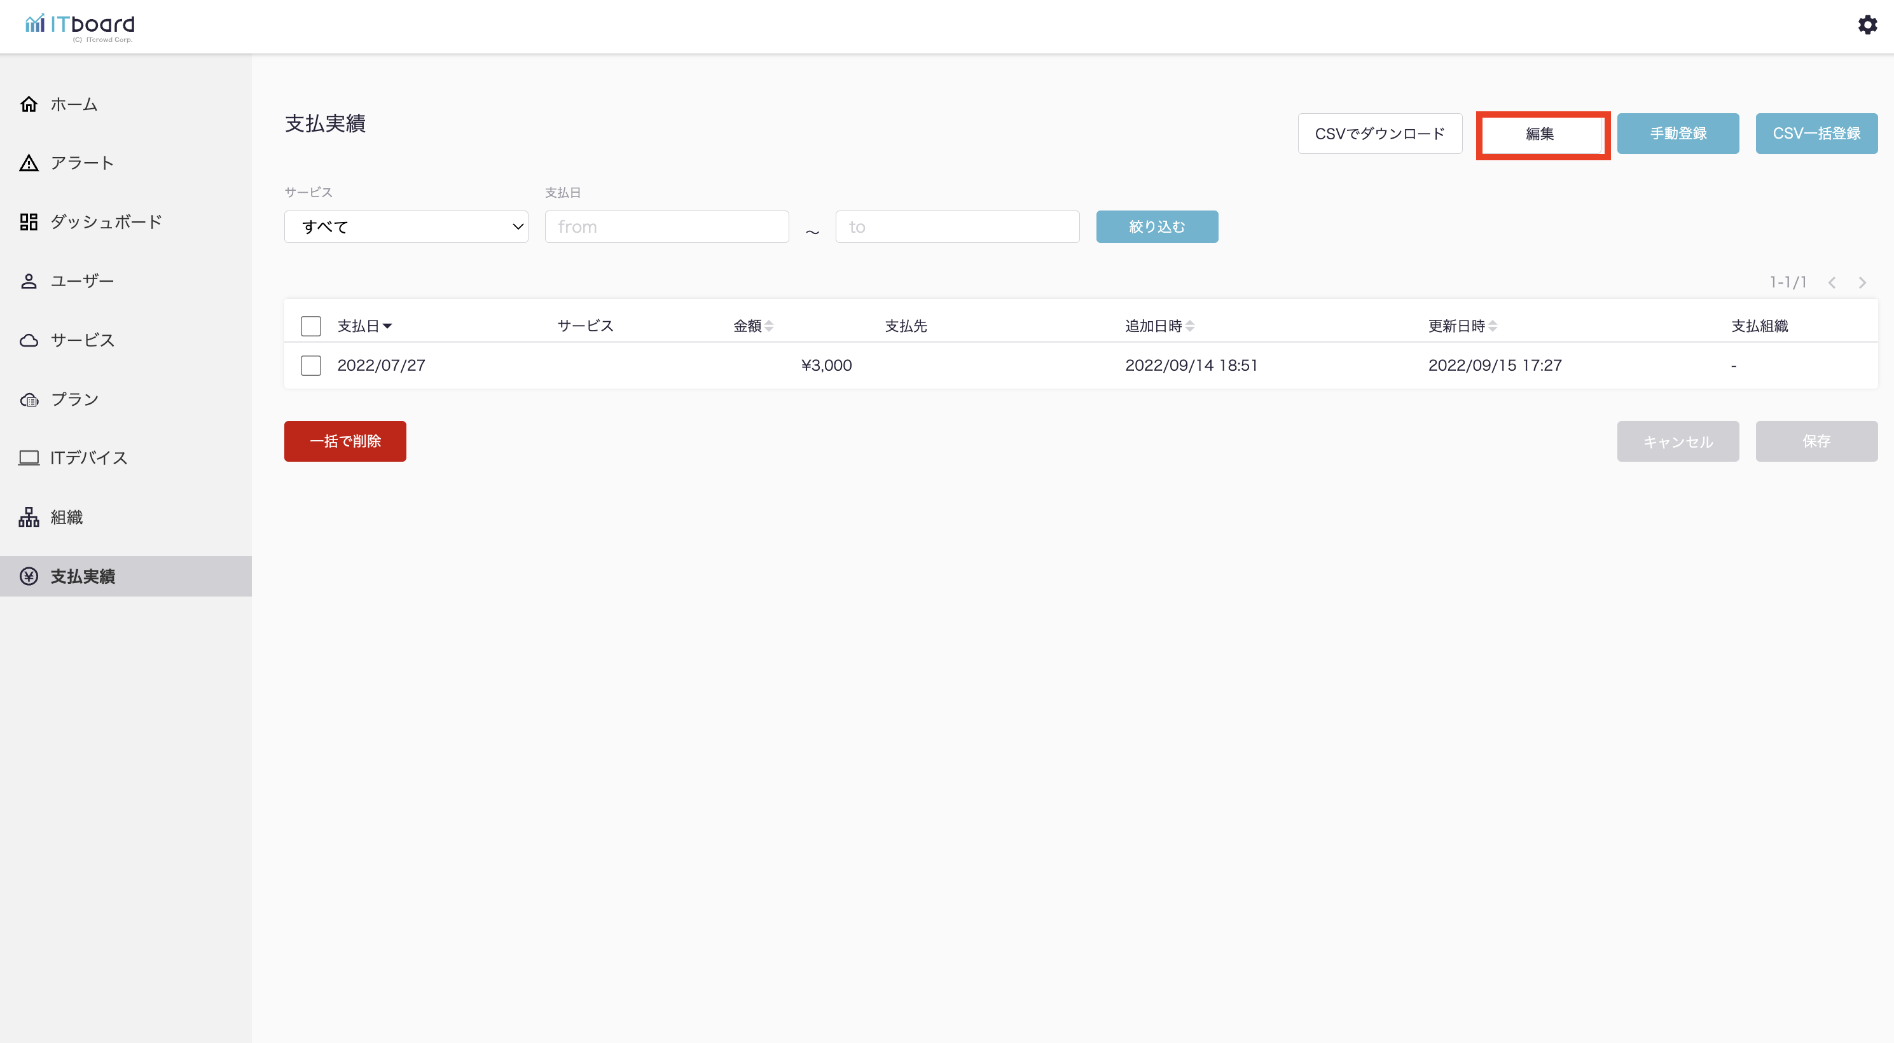Sort by 支払日 column arrow
1894x1043 pixels.
pos(387,326)
